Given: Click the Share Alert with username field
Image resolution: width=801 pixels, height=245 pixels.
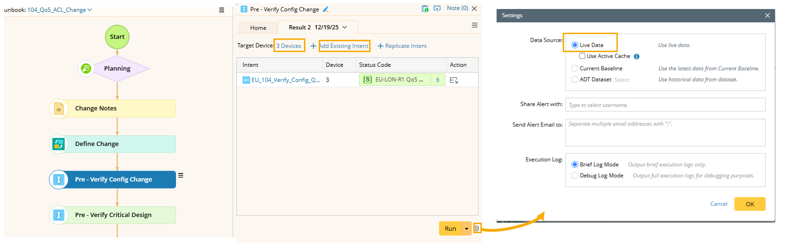Looking at the screenshot, I should pos(665,105).
